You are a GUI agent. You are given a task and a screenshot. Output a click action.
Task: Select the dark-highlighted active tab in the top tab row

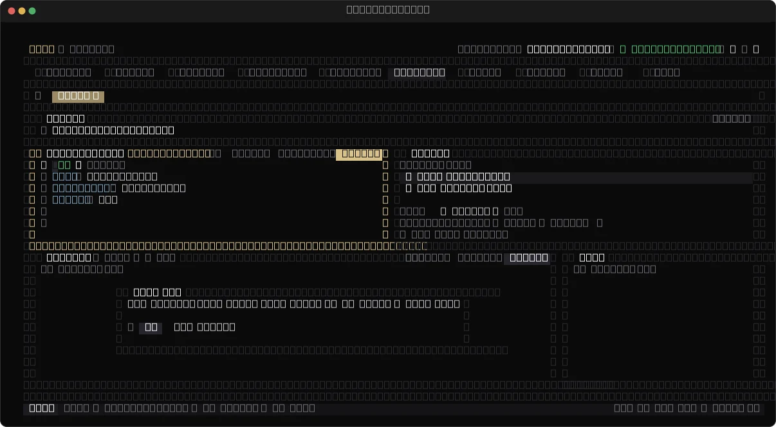(420, 72)
